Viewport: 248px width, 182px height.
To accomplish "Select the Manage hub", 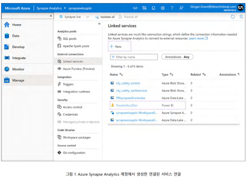I will coord(27,80).
